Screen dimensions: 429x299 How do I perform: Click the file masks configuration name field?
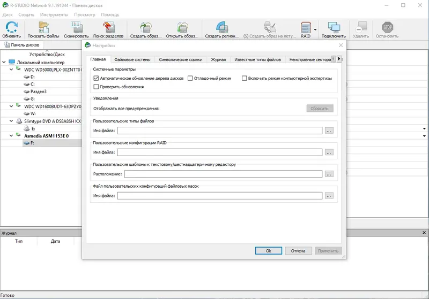[x=220, y=196]
